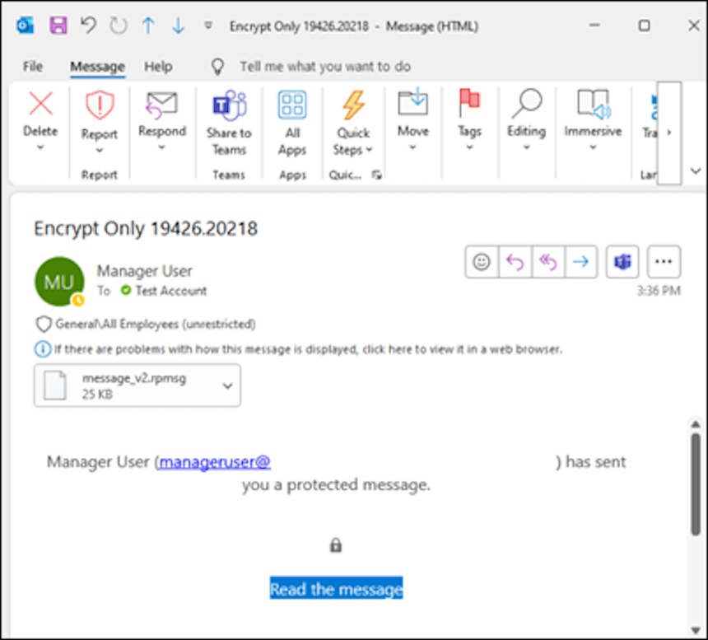Expand the Editing dropdown
The image size is (708, 640).
(526, 147)
